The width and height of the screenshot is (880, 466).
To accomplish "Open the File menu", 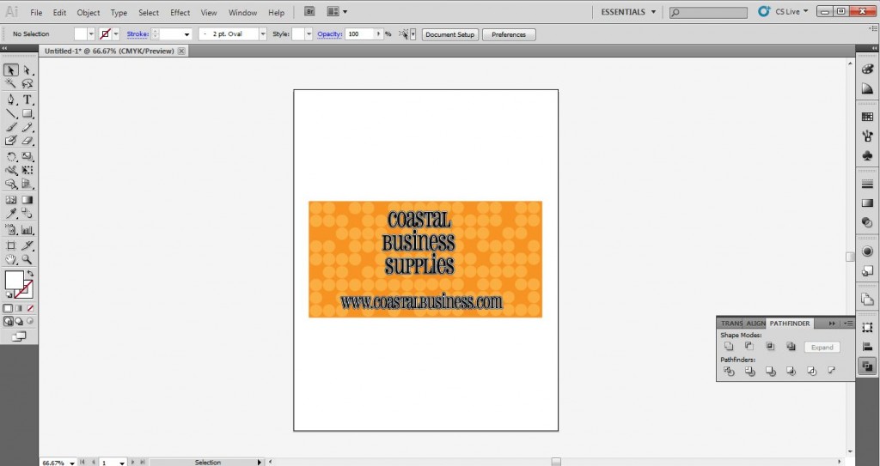I will coord(36,12).
